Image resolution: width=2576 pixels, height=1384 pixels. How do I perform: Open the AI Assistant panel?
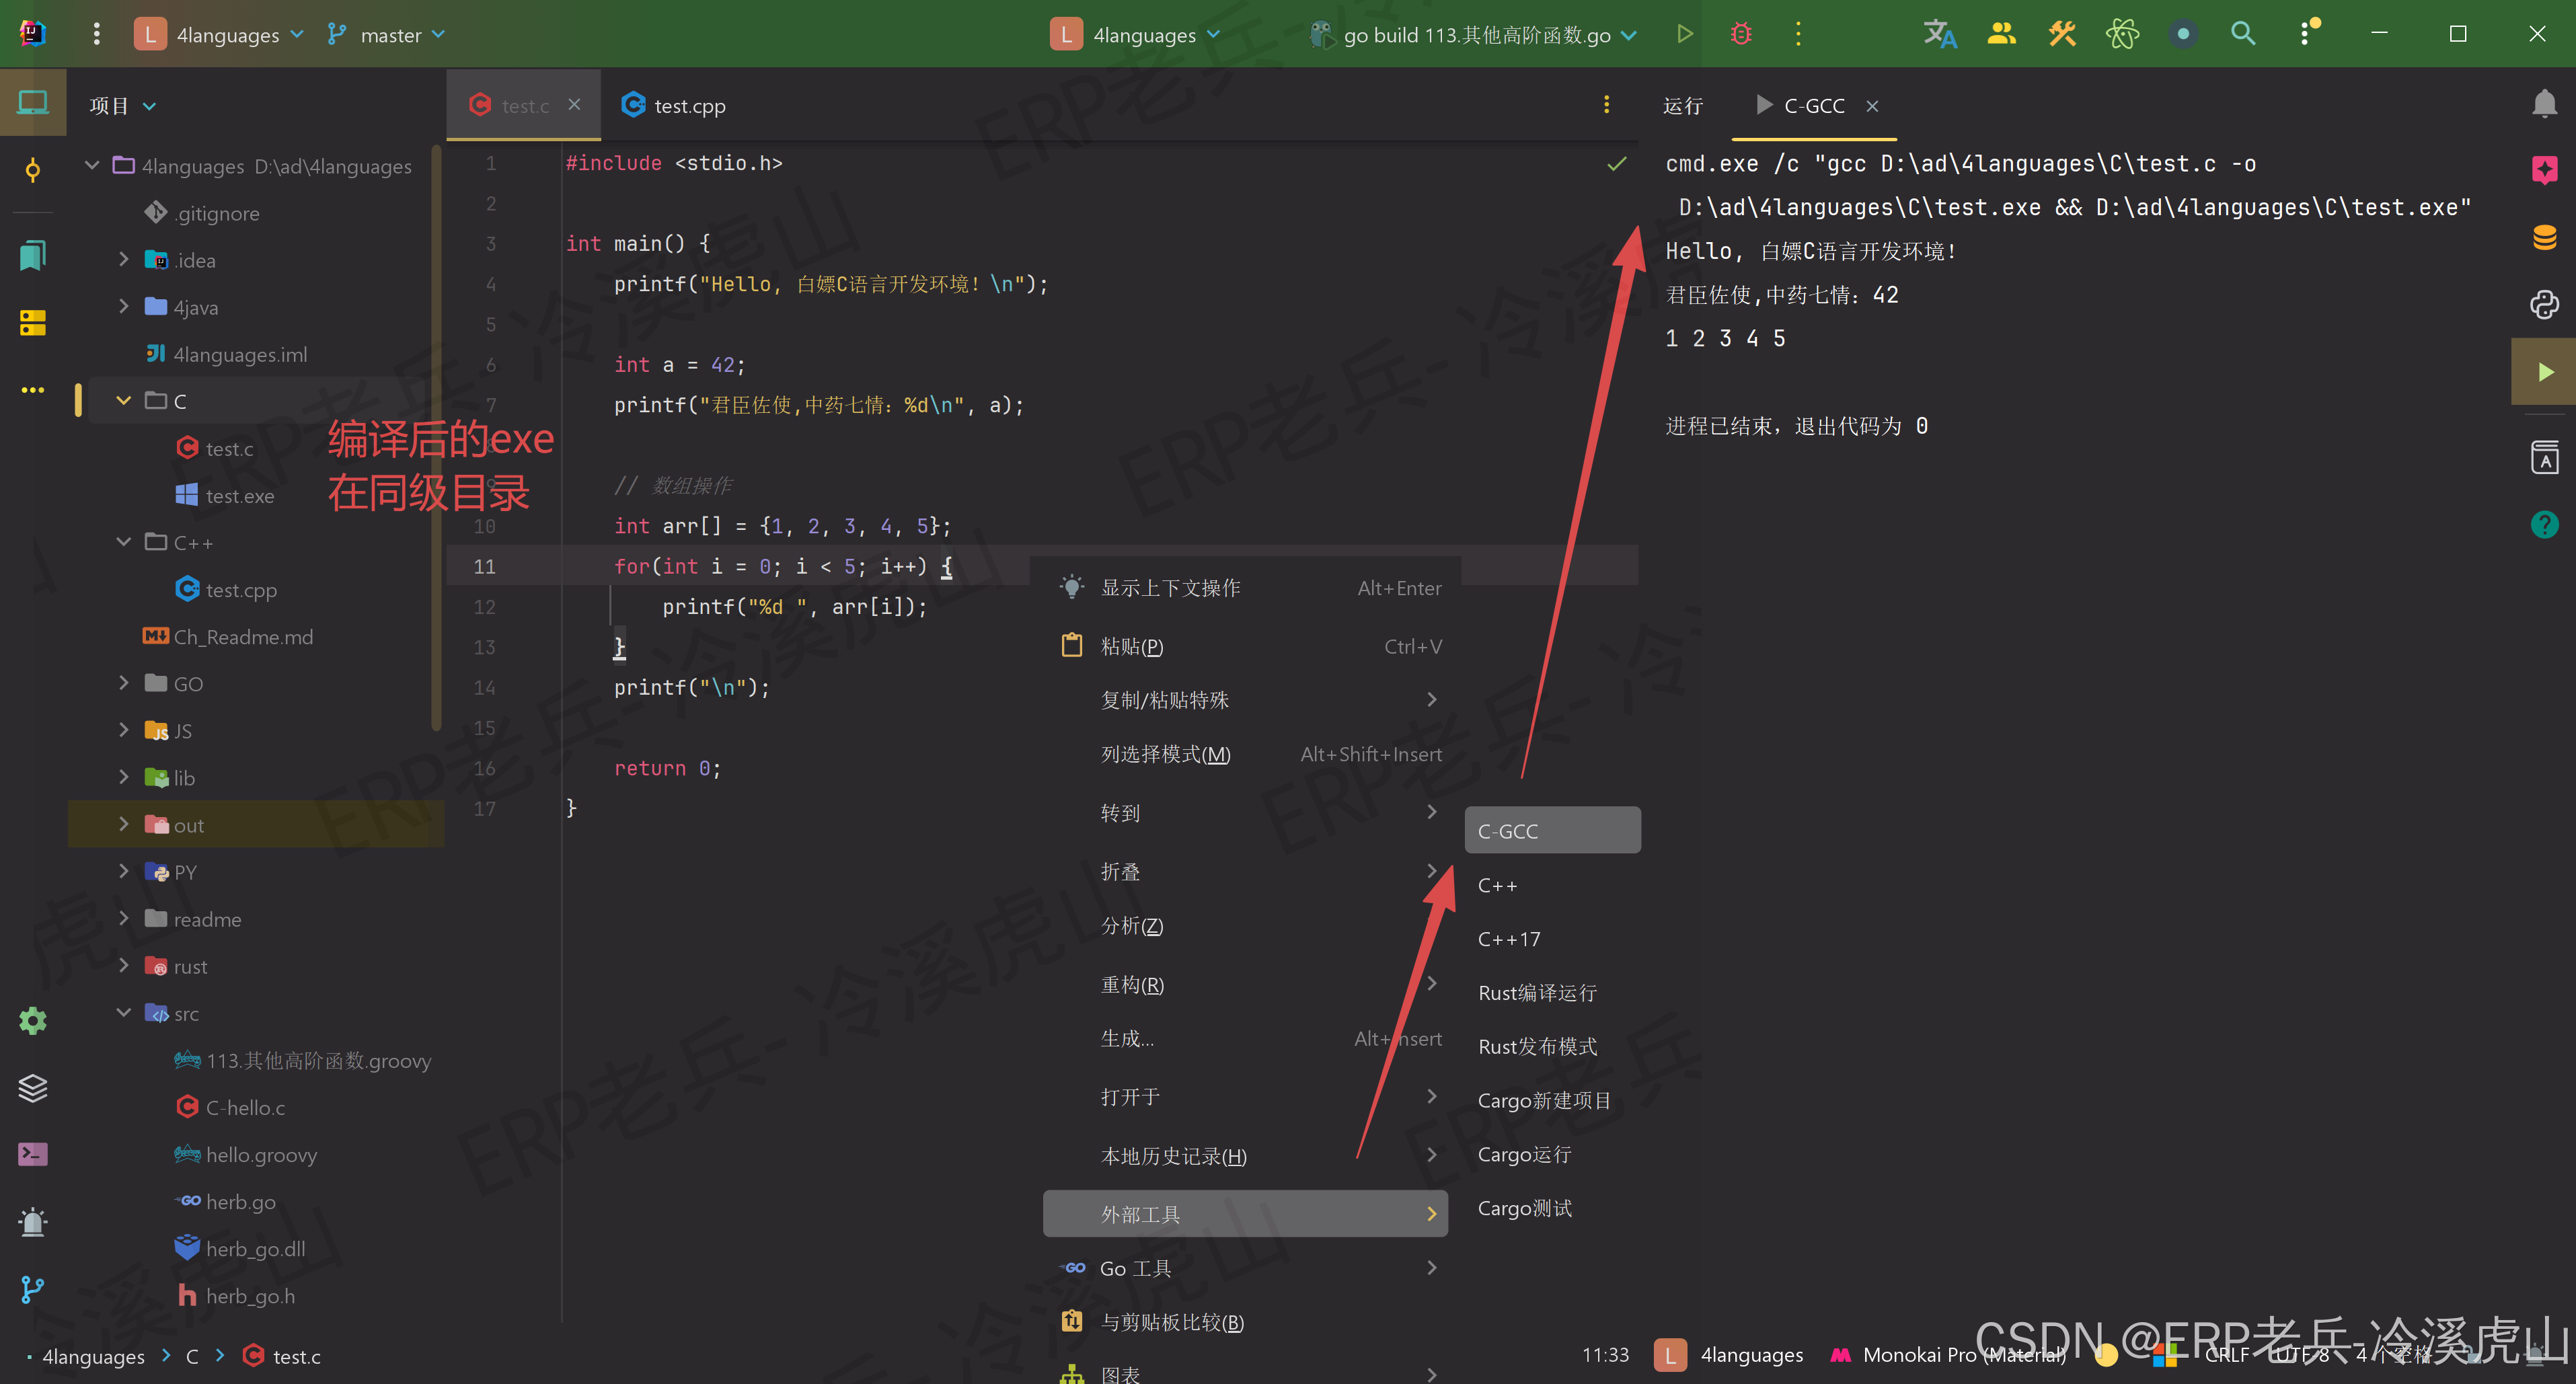click(x=2545, y=170)
